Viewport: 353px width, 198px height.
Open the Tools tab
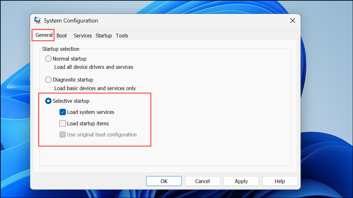click(122, 36)
